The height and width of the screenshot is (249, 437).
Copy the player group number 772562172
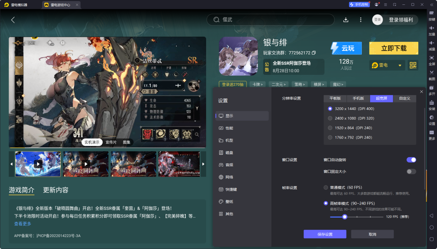click(x=313, y=53)
